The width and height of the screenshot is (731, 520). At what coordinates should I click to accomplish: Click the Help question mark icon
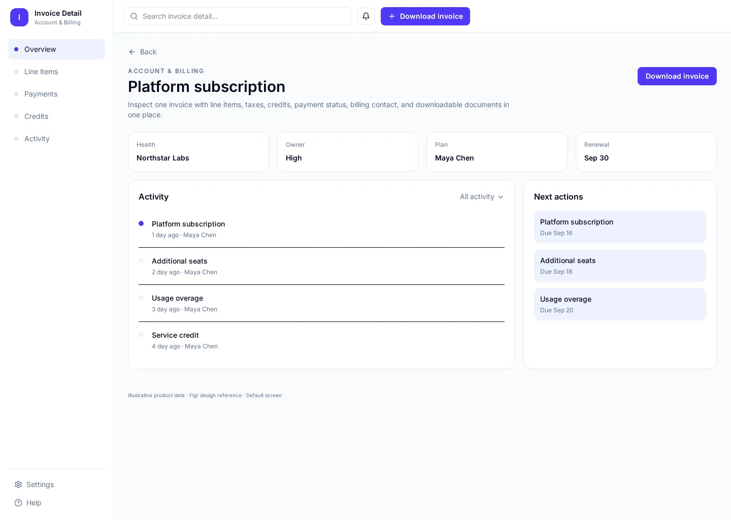18,503
